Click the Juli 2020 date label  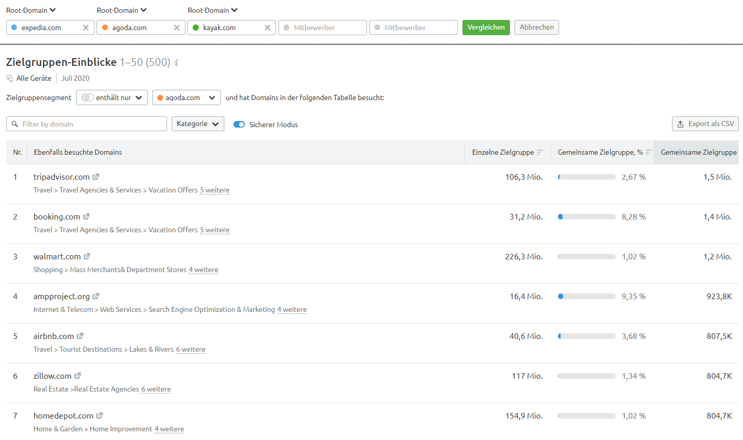[x=75, y=78]
